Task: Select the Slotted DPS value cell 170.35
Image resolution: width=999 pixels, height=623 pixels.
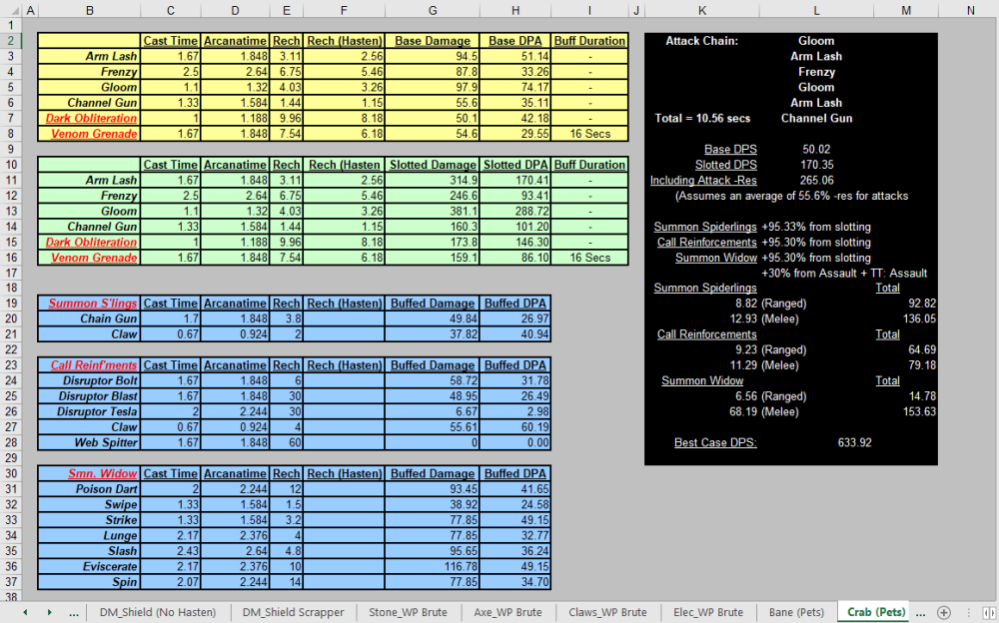Action: pos(816,165)
